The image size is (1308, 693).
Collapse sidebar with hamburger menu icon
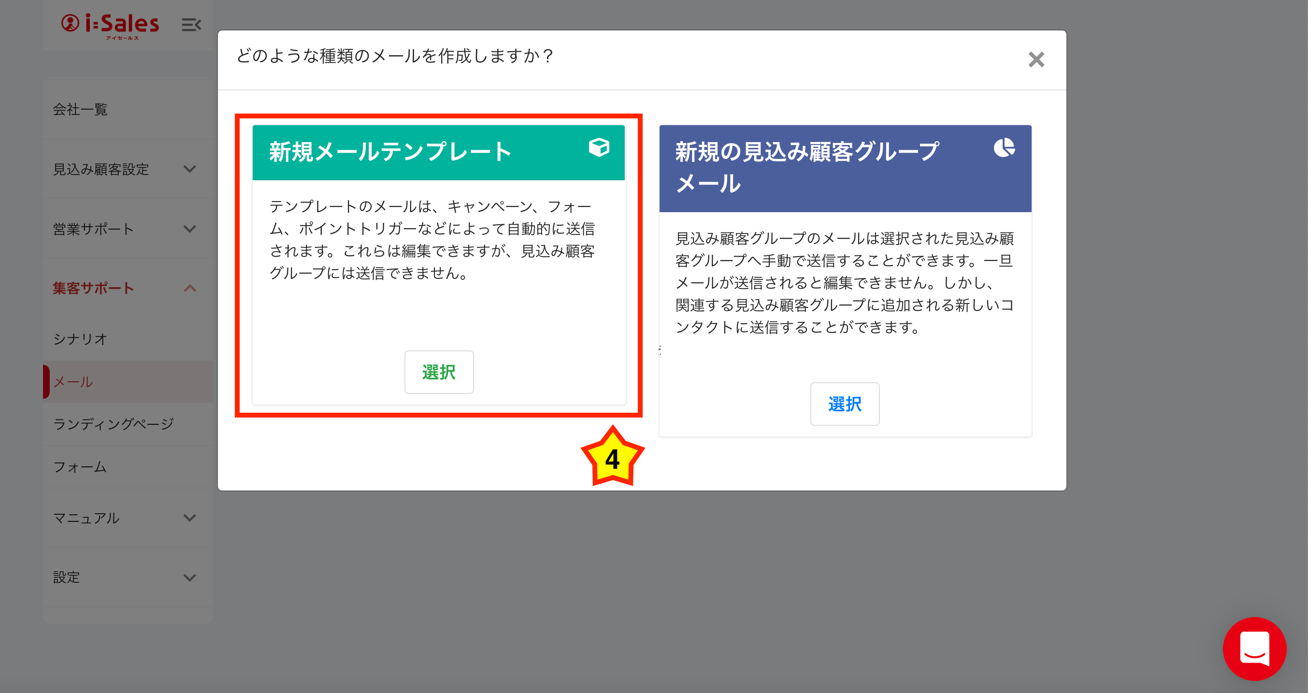pyautogui.click(x=191, y=24)
